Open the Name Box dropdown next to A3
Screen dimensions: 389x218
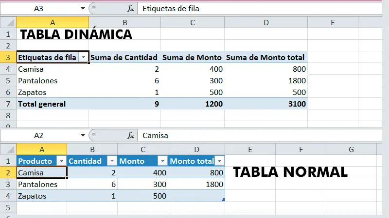coord(83,9)
